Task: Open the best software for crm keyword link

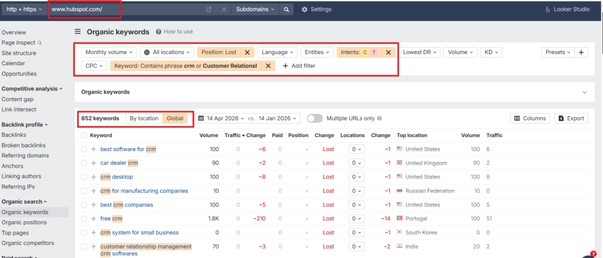Action: click(x=128, y=149)
